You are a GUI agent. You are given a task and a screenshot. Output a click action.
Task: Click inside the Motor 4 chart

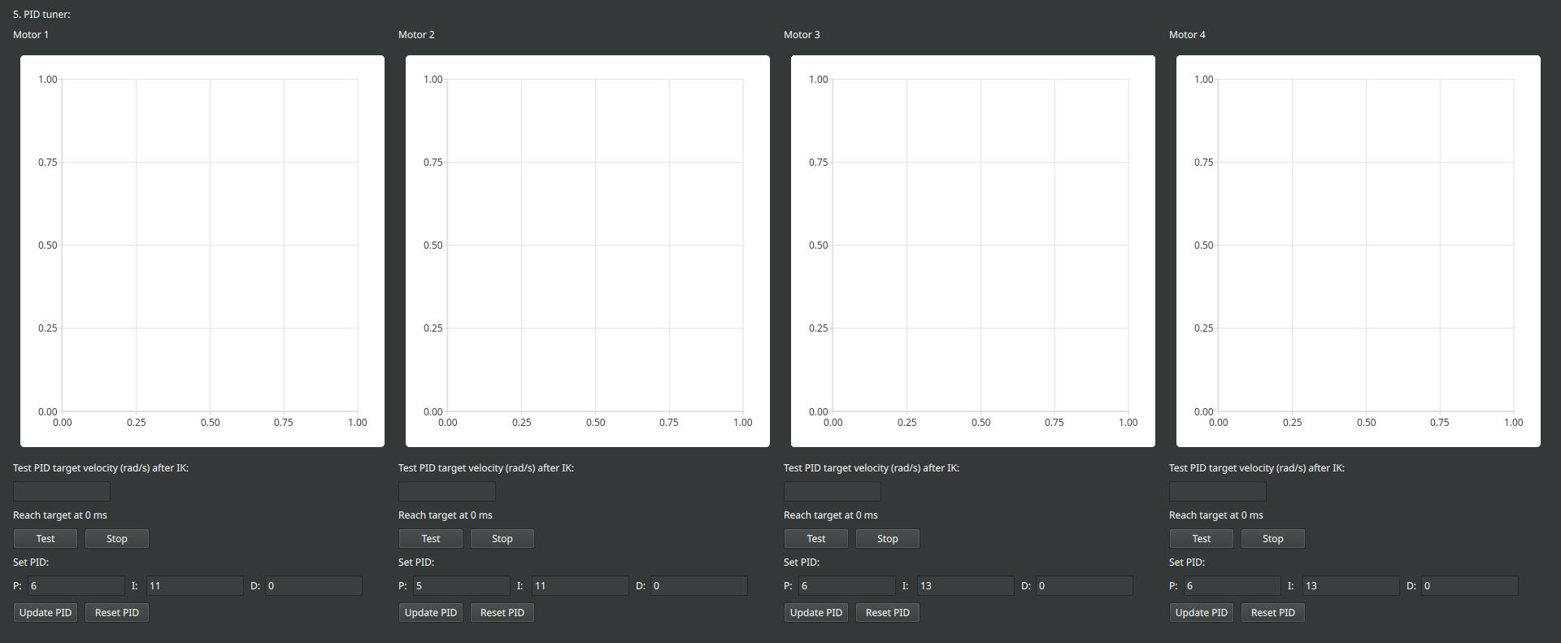click(x=1359, y=251)
